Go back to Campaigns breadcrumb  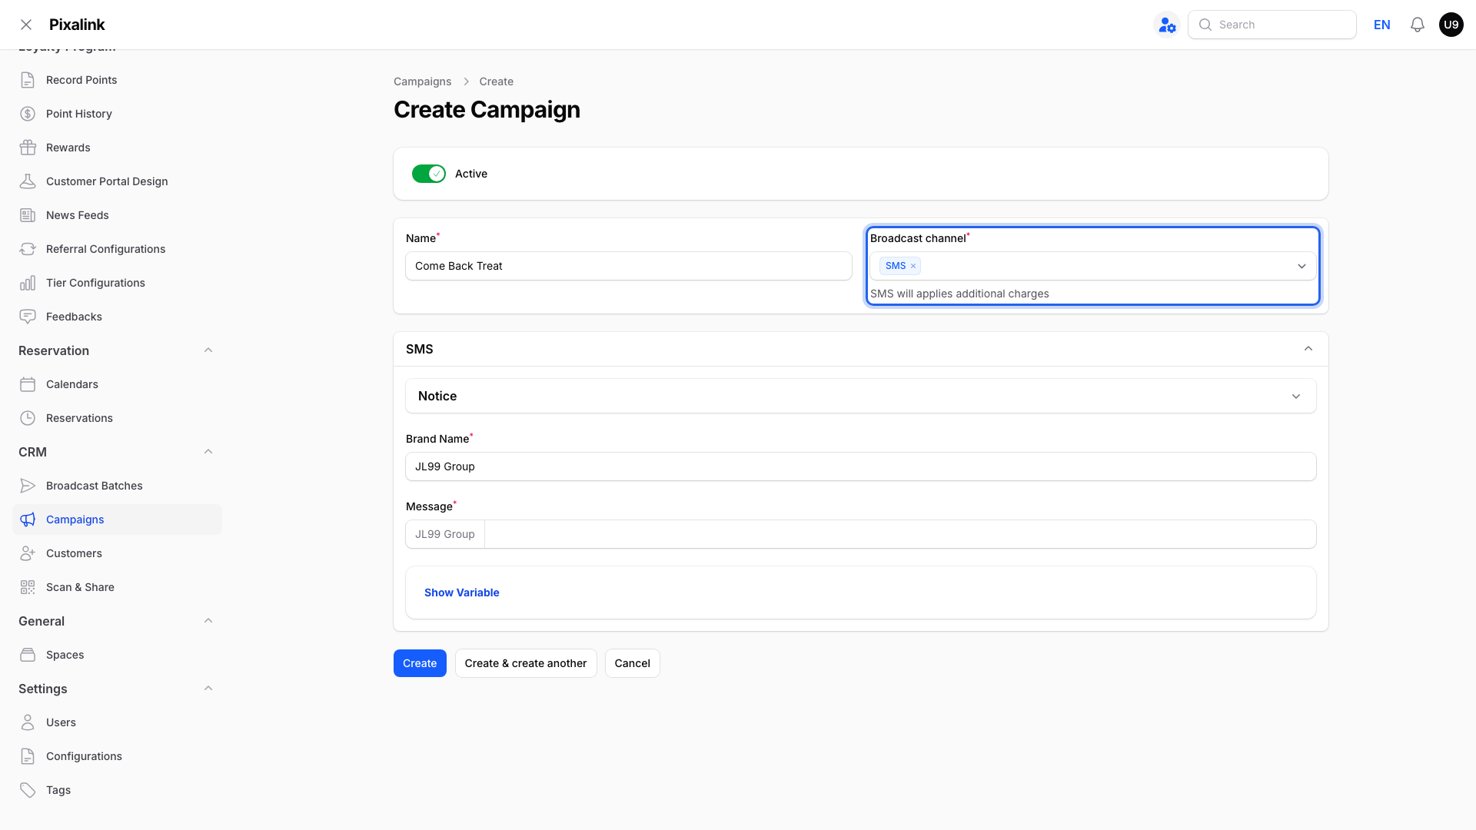point(423,81)
